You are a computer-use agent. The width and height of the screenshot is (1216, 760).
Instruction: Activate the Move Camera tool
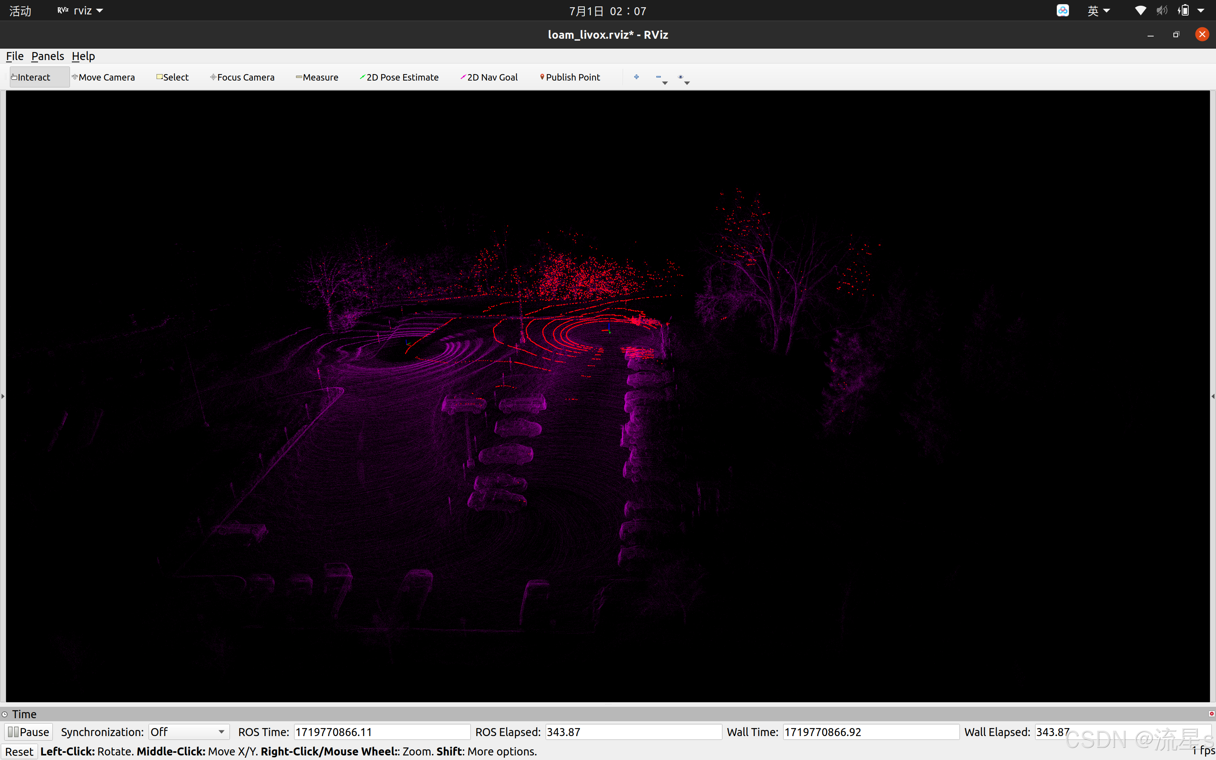click(103, 77)
